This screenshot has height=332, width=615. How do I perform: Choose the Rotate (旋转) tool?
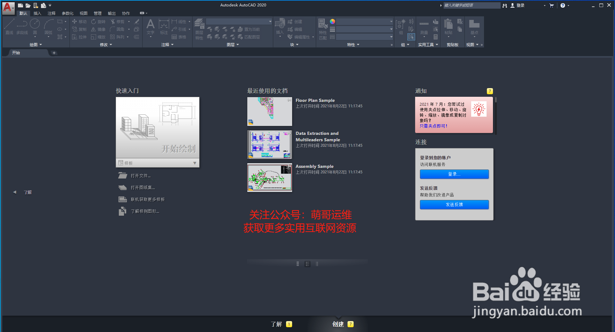pos(98,21)
